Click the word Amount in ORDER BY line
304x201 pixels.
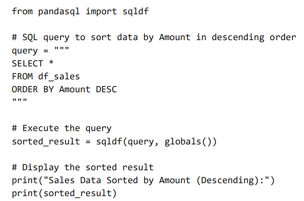click(x=75, y=89)
